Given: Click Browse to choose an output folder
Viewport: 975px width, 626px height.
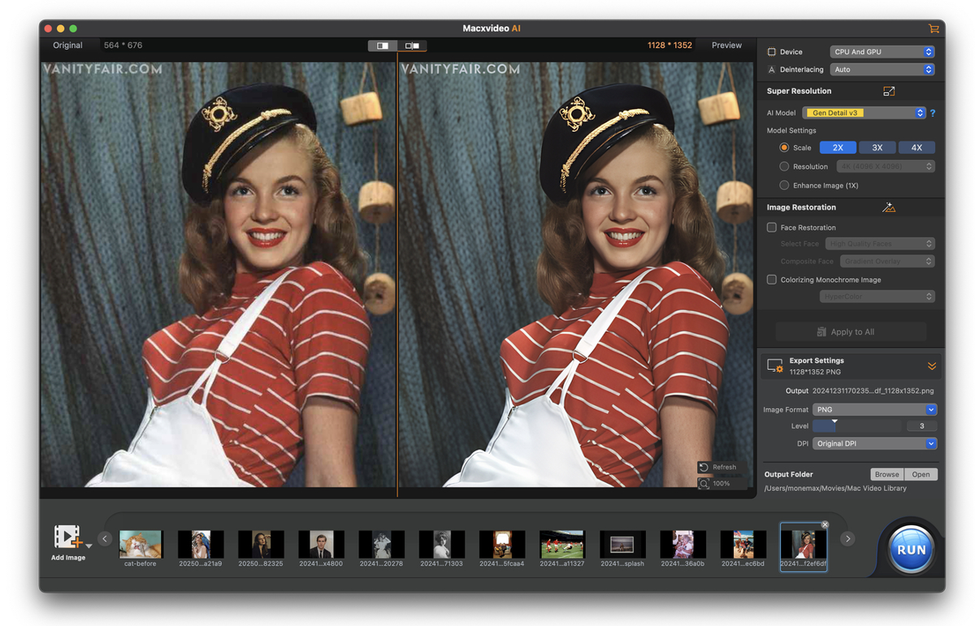Looking at the screenshot, I should [886, 474].
